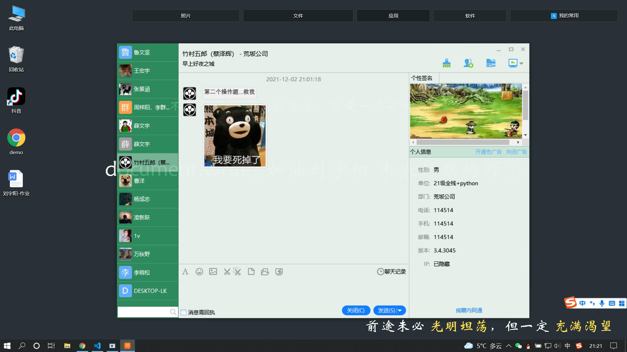Click the Chrome demo desktop shortcut
The height and width of the screenshot is (352, 627).
(x=16, y=142)
